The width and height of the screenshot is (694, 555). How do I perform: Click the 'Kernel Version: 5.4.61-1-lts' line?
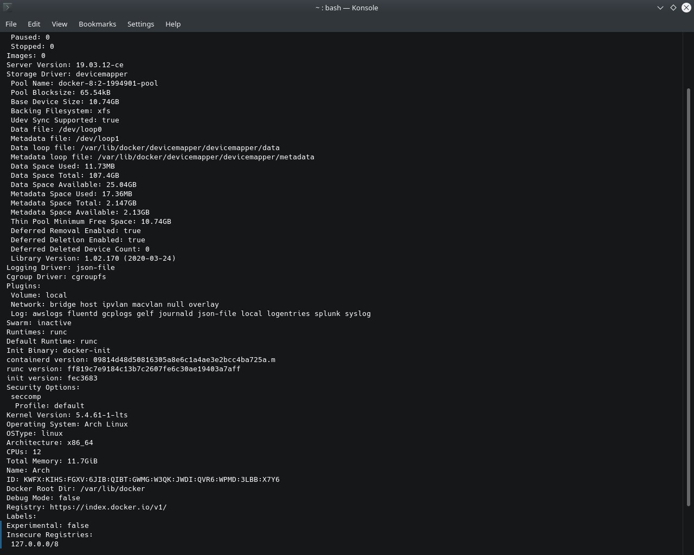coord(67,415)
